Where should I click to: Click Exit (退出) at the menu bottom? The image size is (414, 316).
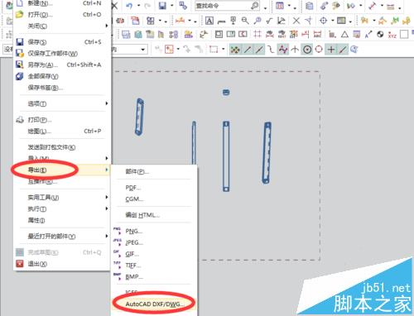coord(62,264)
